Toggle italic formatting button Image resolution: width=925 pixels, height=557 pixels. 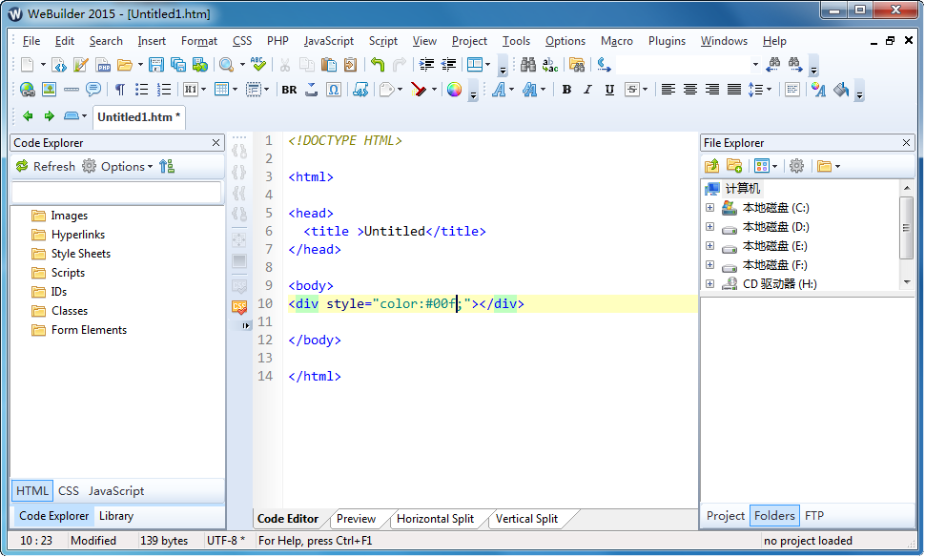pos(586,90)
